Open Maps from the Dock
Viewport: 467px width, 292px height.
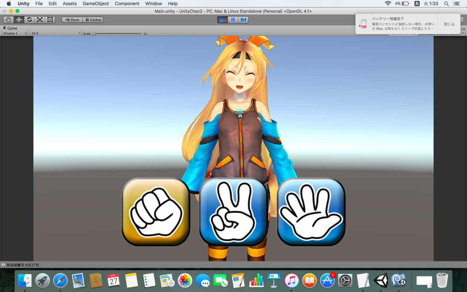coord(167,280)
